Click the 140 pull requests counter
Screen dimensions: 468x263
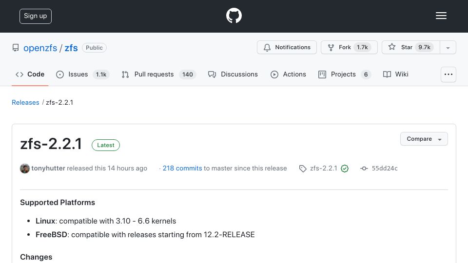187,74
